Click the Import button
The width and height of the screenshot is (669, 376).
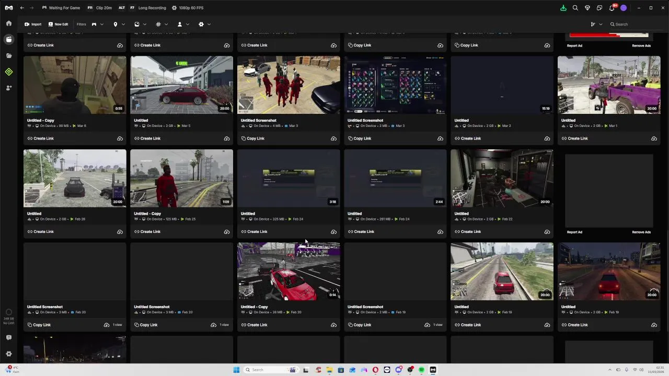[33, 24]
